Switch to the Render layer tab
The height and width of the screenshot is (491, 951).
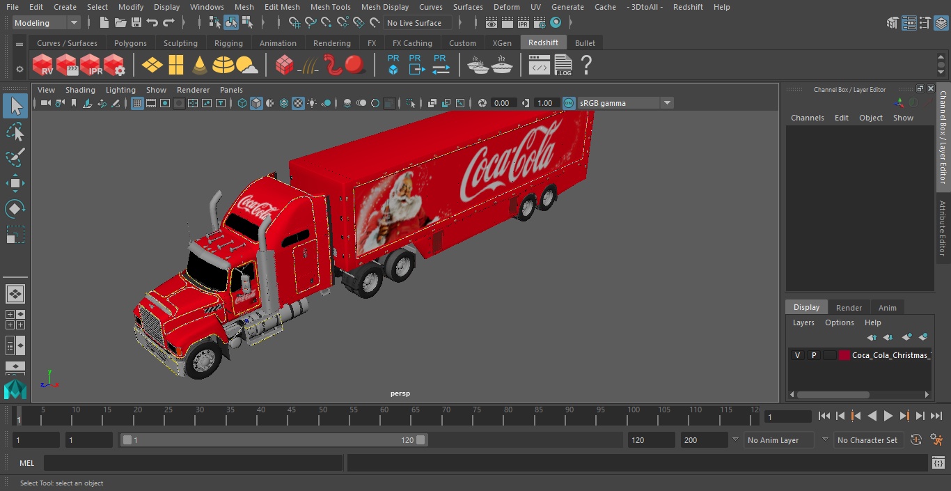click(849, 308)
